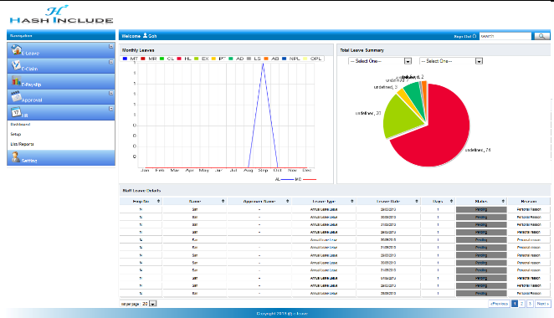Click inside the search input field

point(505,36)
